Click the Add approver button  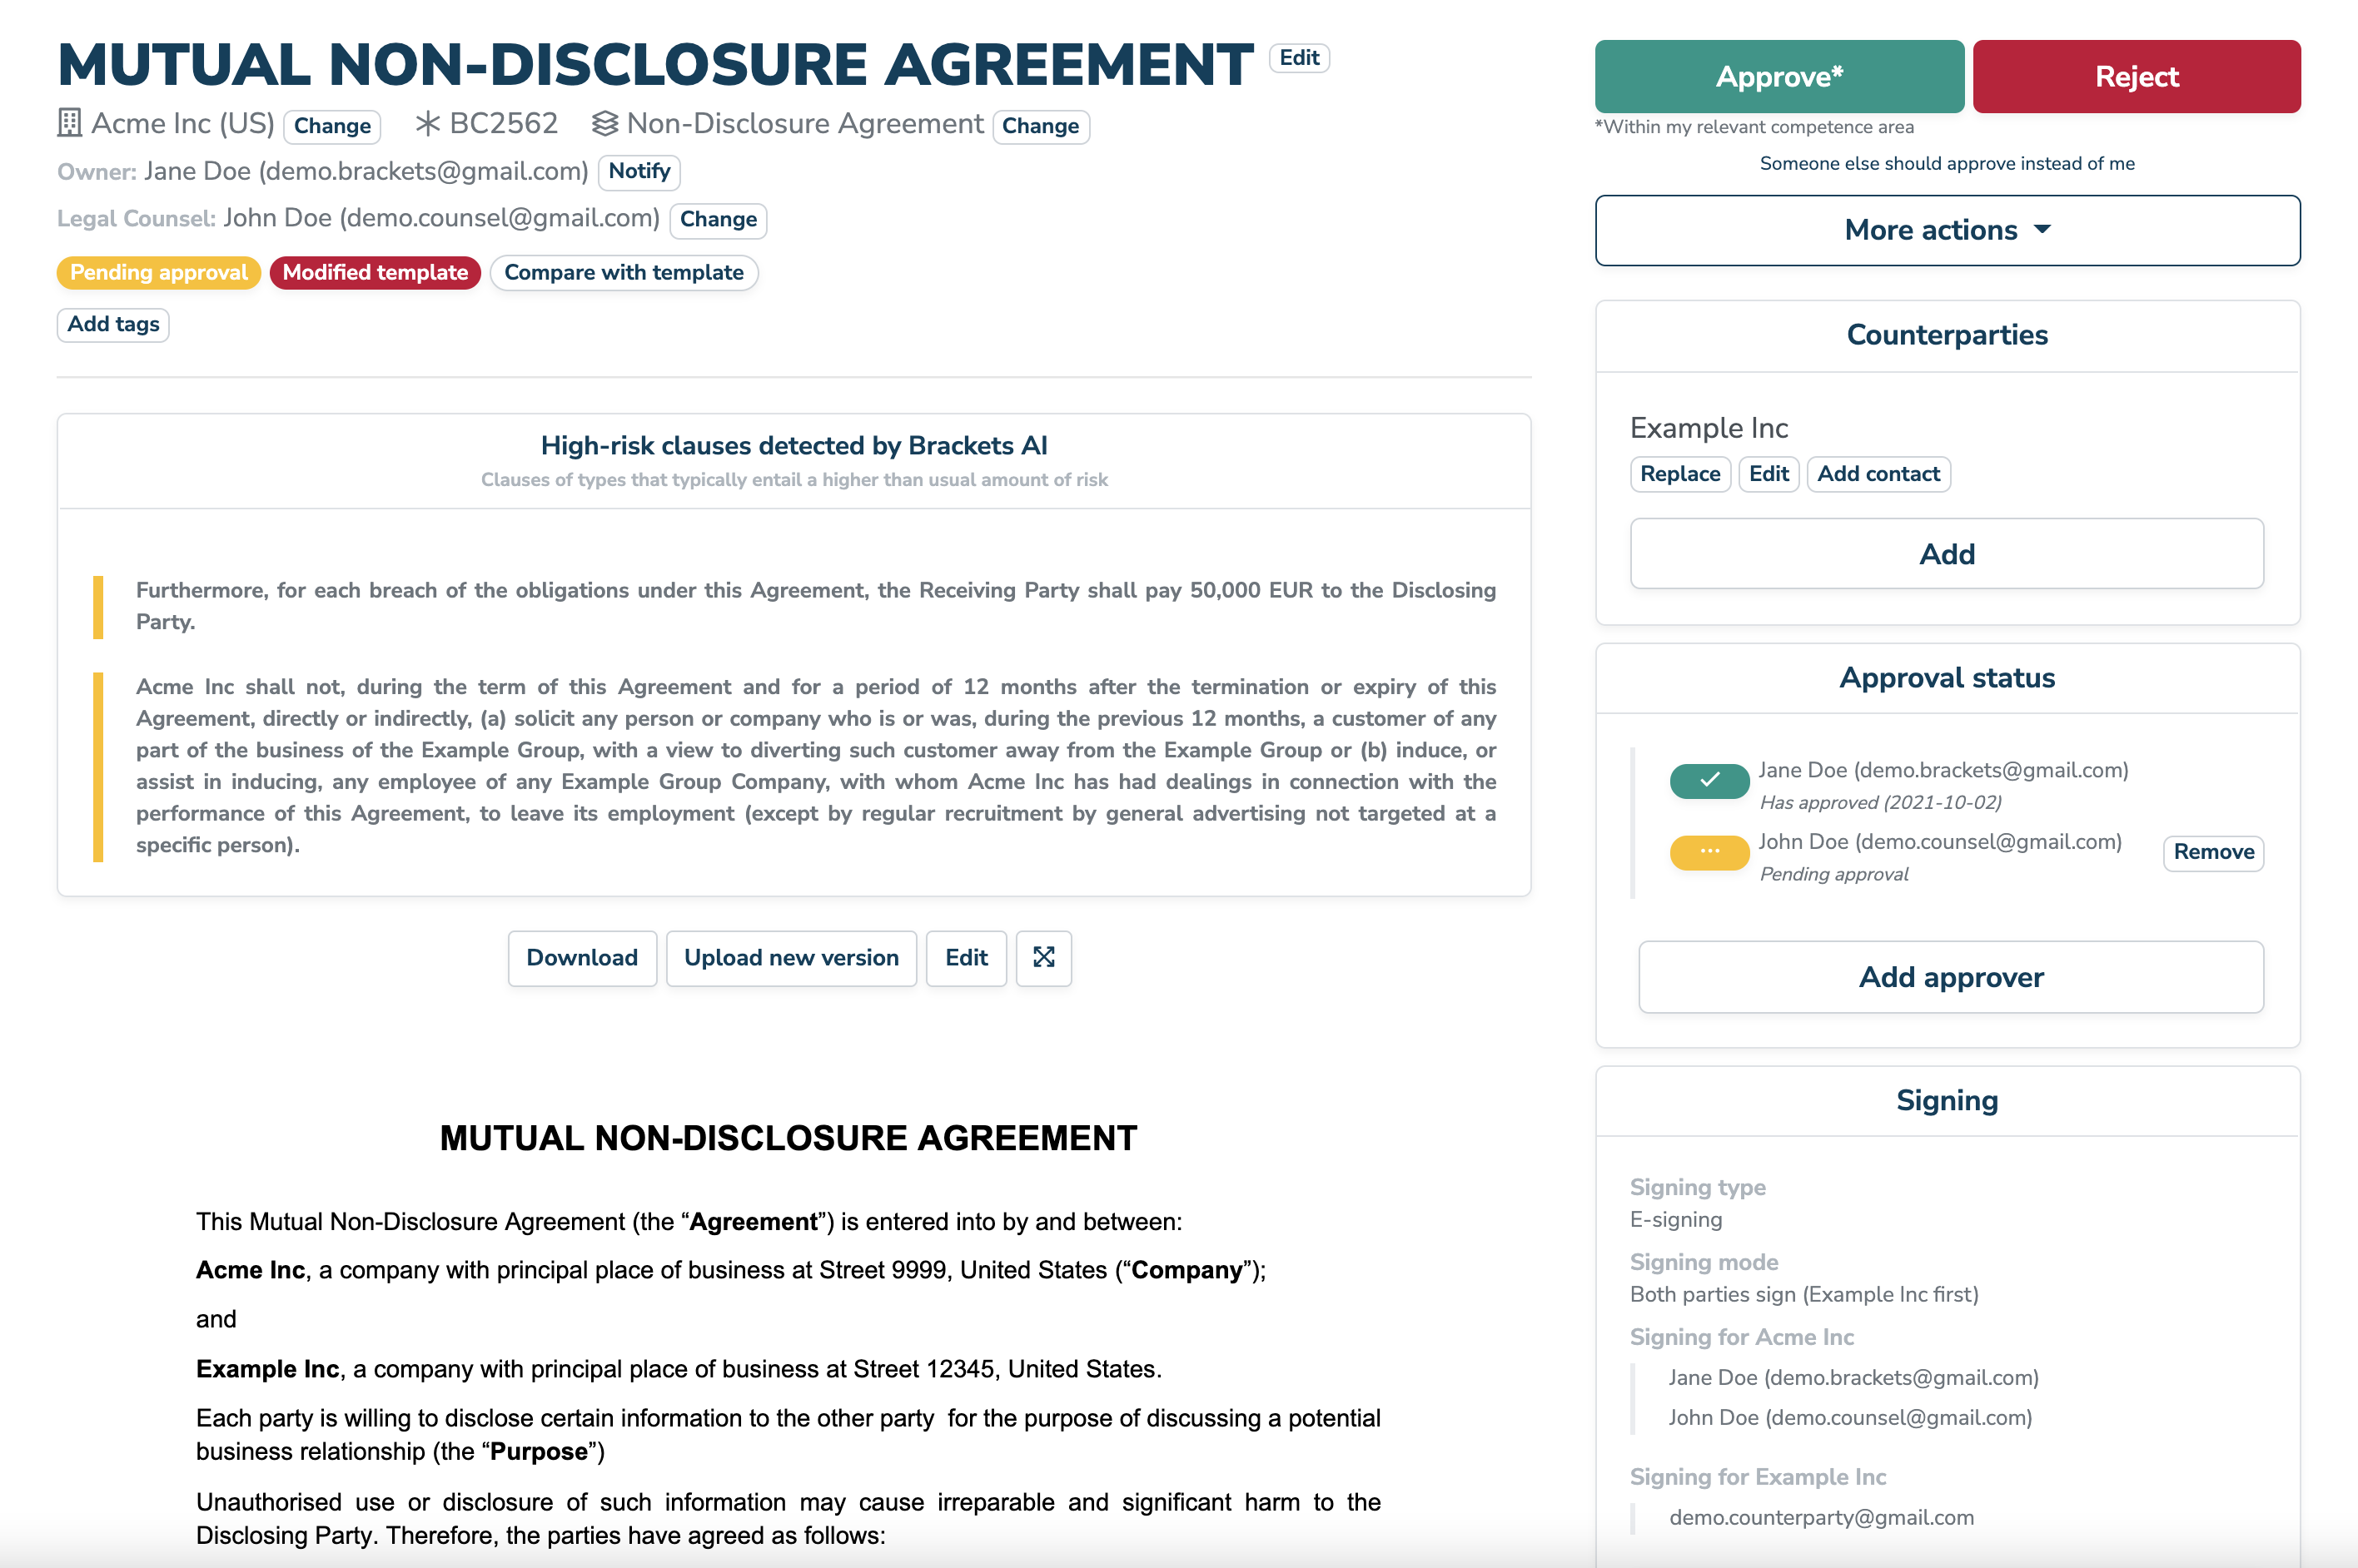(x=1950, y=977)
